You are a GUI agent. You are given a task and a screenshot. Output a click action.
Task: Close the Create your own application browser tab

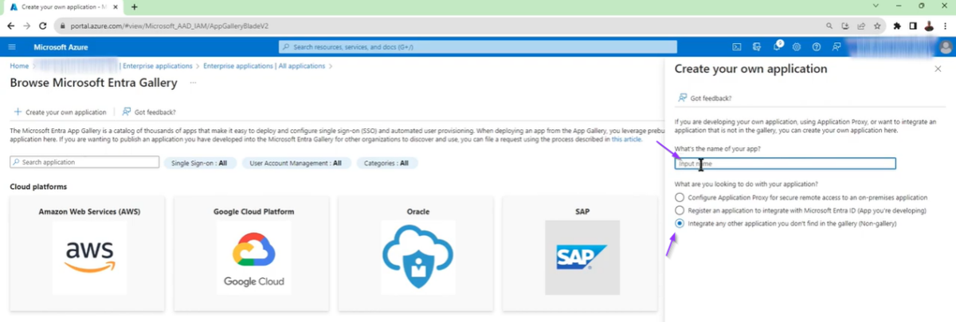tap(117, 6)
